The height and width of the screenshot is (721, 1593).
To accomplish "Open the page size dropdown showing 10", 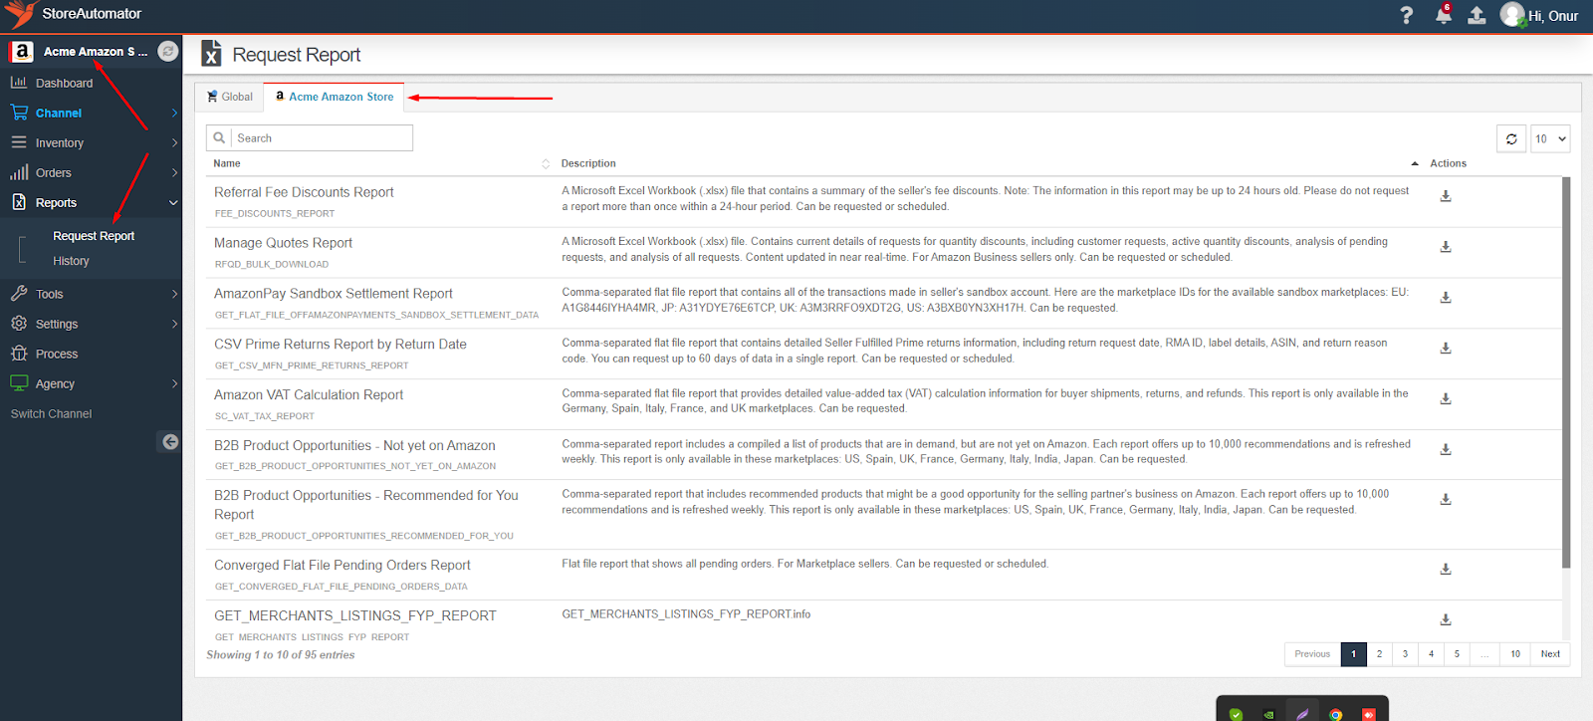I will (1550, 138).
